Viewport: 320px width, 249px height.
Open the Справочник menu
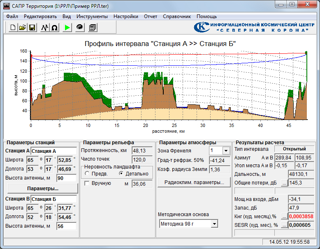(177, 16)
